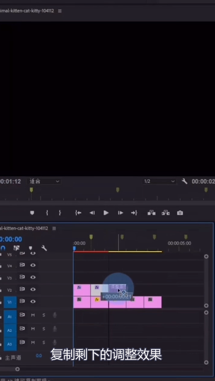Step back one frame
This screenshot has width=215, height=381.
point(92,213)
